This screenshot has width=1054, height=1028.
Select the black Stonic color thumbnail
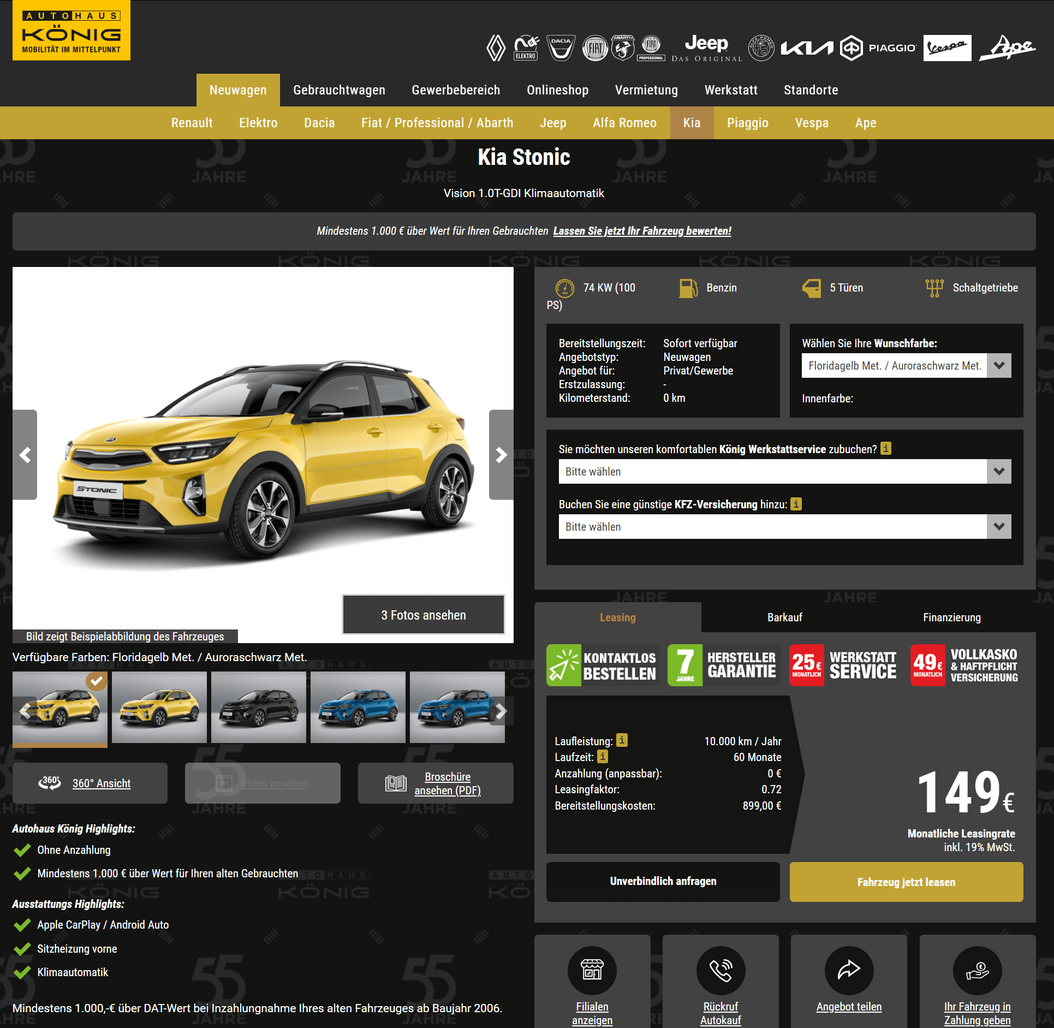point(259,707)
